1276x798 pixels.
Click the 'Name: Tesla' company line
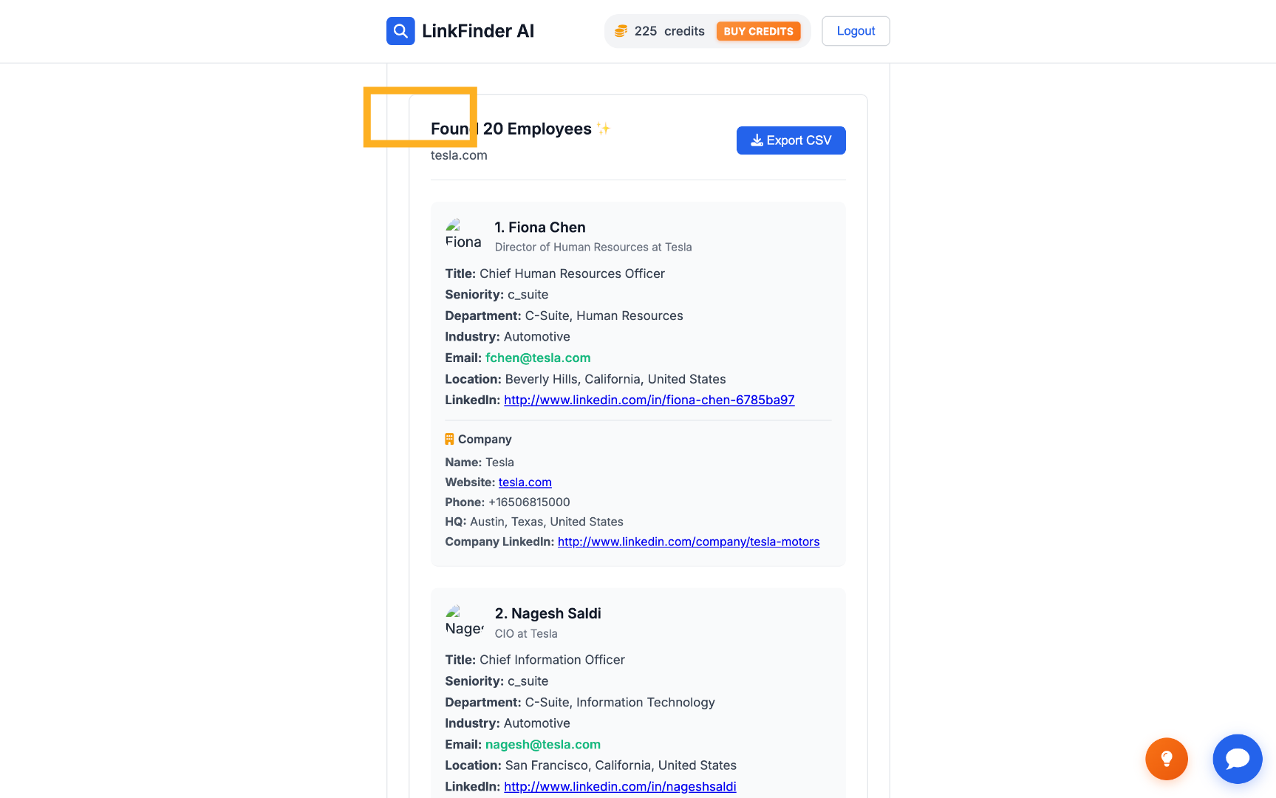(480, 463)
